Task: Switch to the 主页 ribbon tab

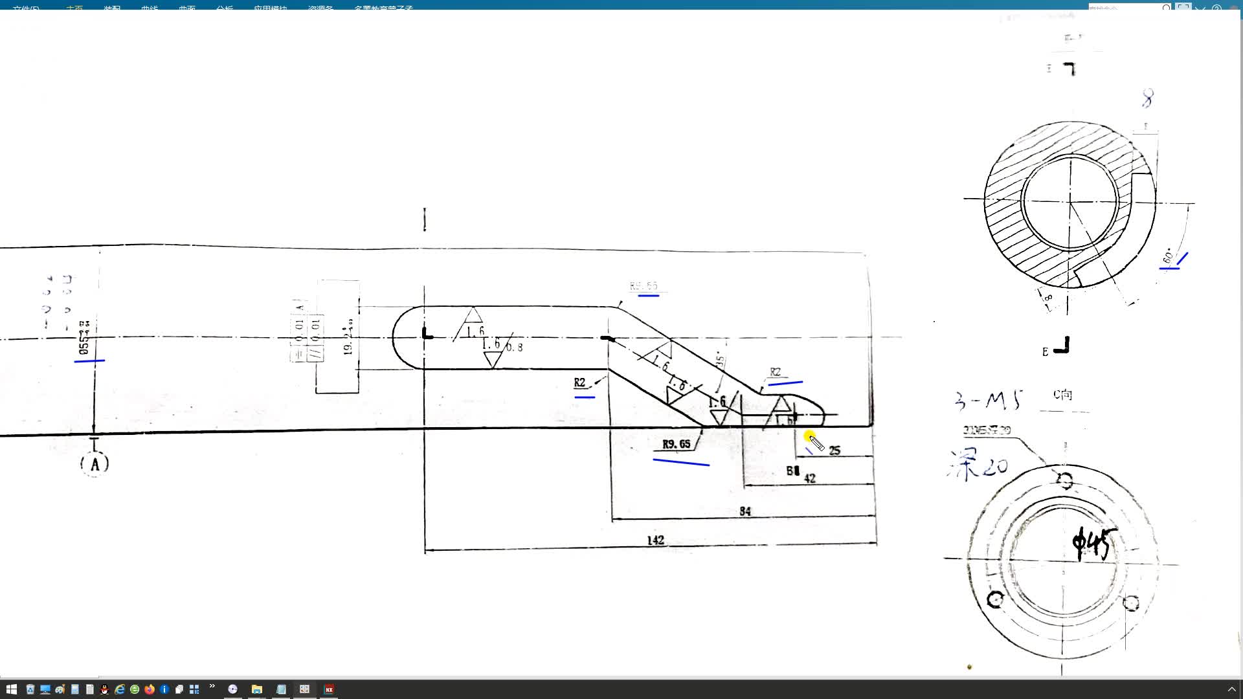Action: point(74,8)
